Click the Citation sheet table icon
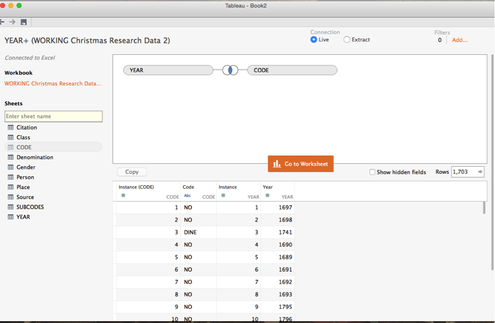The width and height of the screenshot is (495, 323). coord(11,127)
